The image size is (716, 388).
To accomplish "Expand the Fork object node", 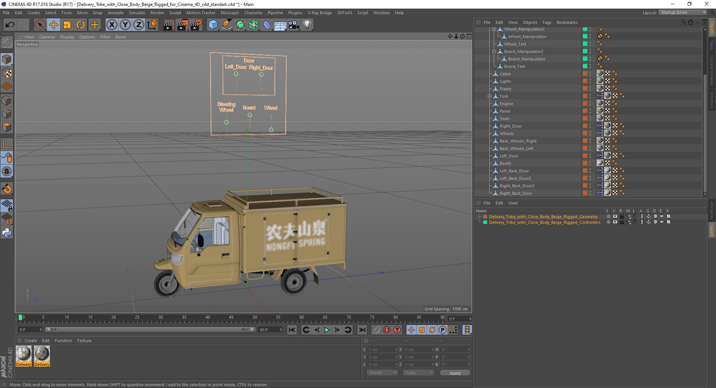I will [490, 96].
